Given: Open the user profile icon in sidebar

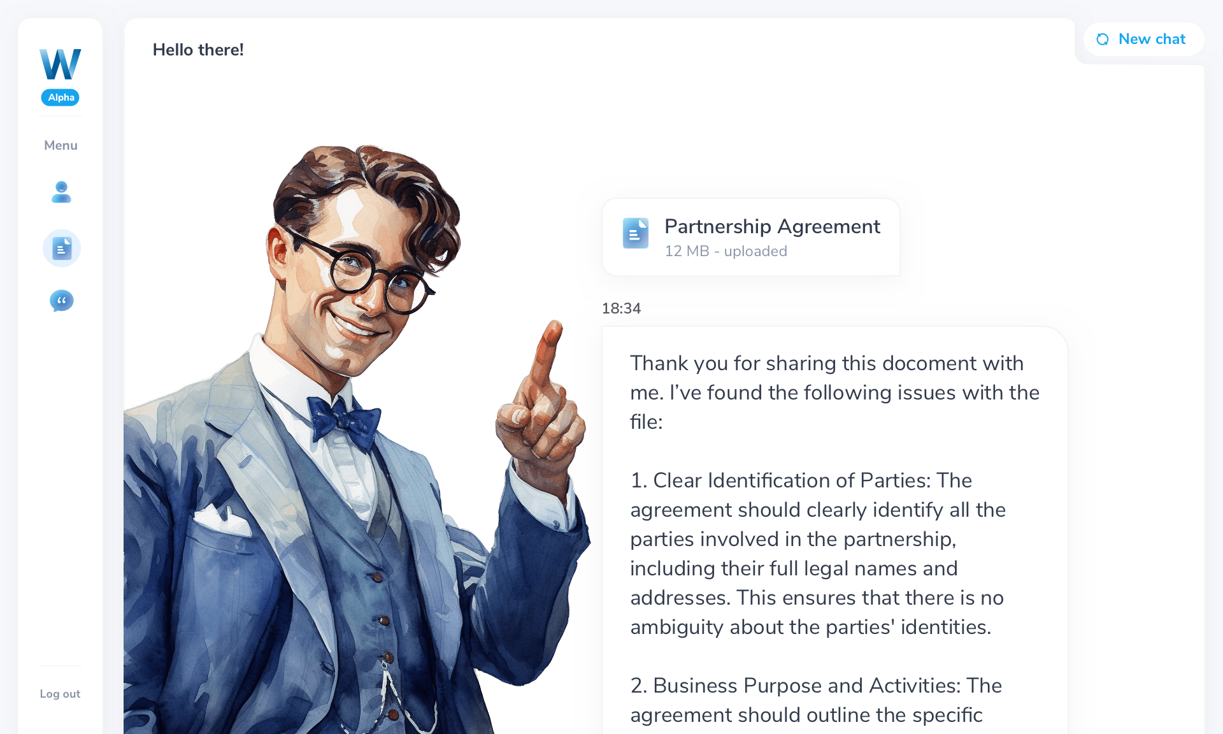Looking at the screenshot, I should [61, 192].
